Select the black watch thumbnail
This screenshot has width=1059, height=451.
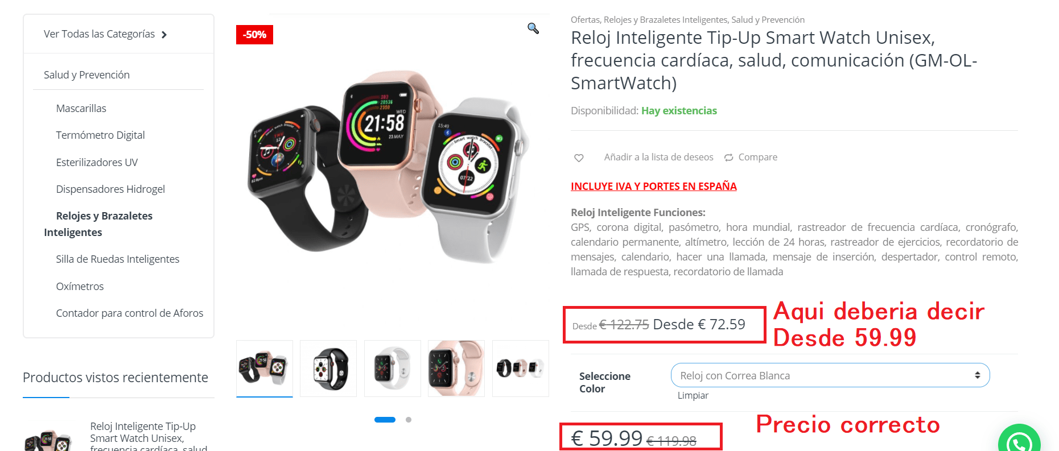[x=328, y=369]
